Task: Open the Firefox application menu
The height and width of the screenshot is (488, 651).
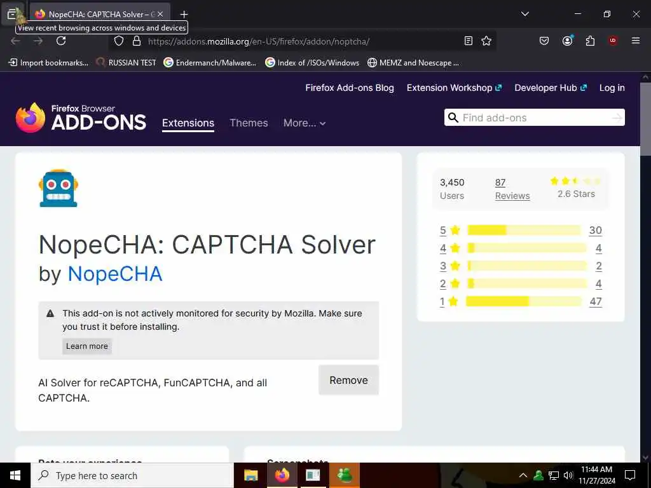Action: click(x=635, y=41)
